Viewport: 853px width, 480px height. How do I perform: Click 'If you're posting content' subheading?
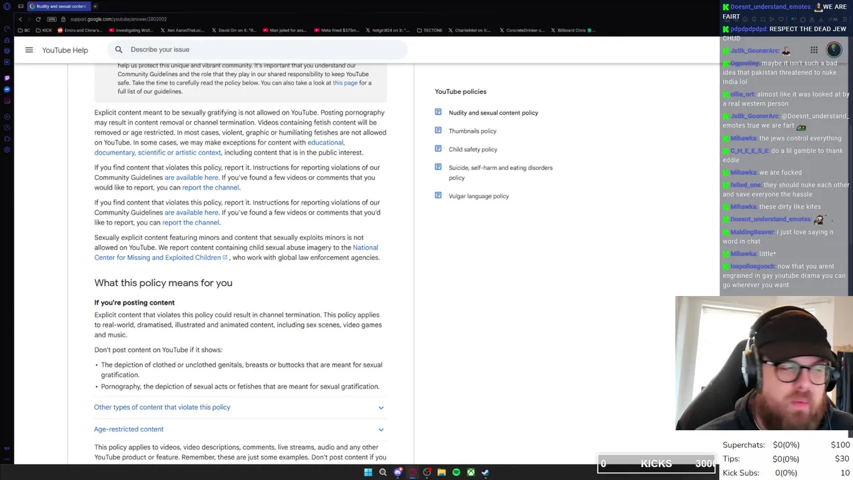click(134, 303)
